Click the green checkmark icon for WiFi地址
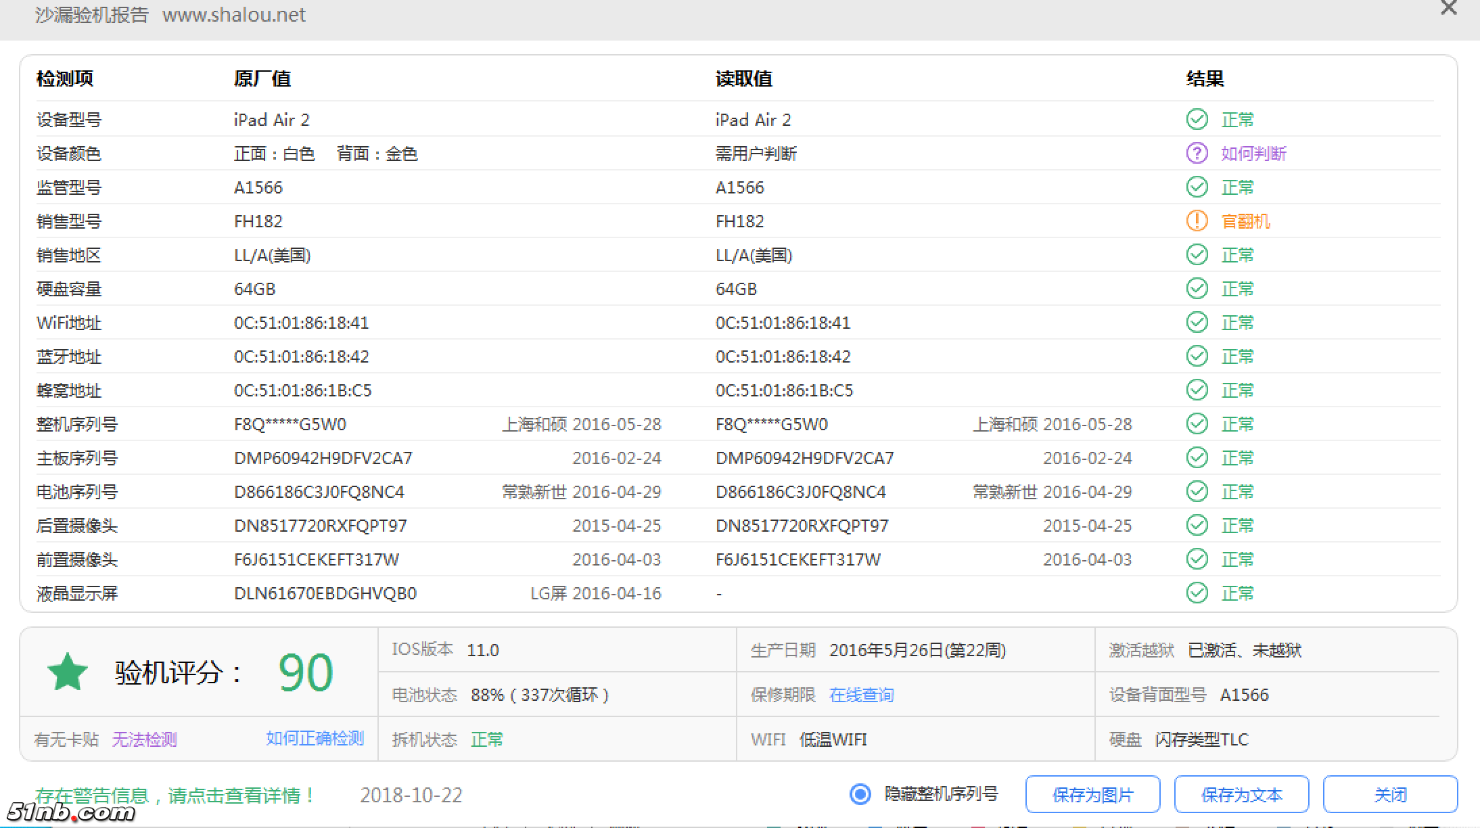The image size is (1480, 828). pos(1197,322)
